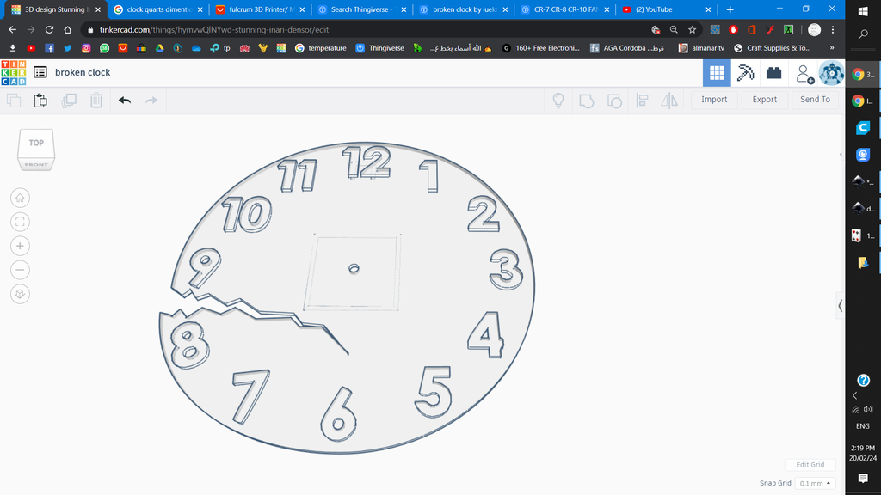Open Windows search icon in taskbar
Screen dimensions: 881x495
click(863, 34)
